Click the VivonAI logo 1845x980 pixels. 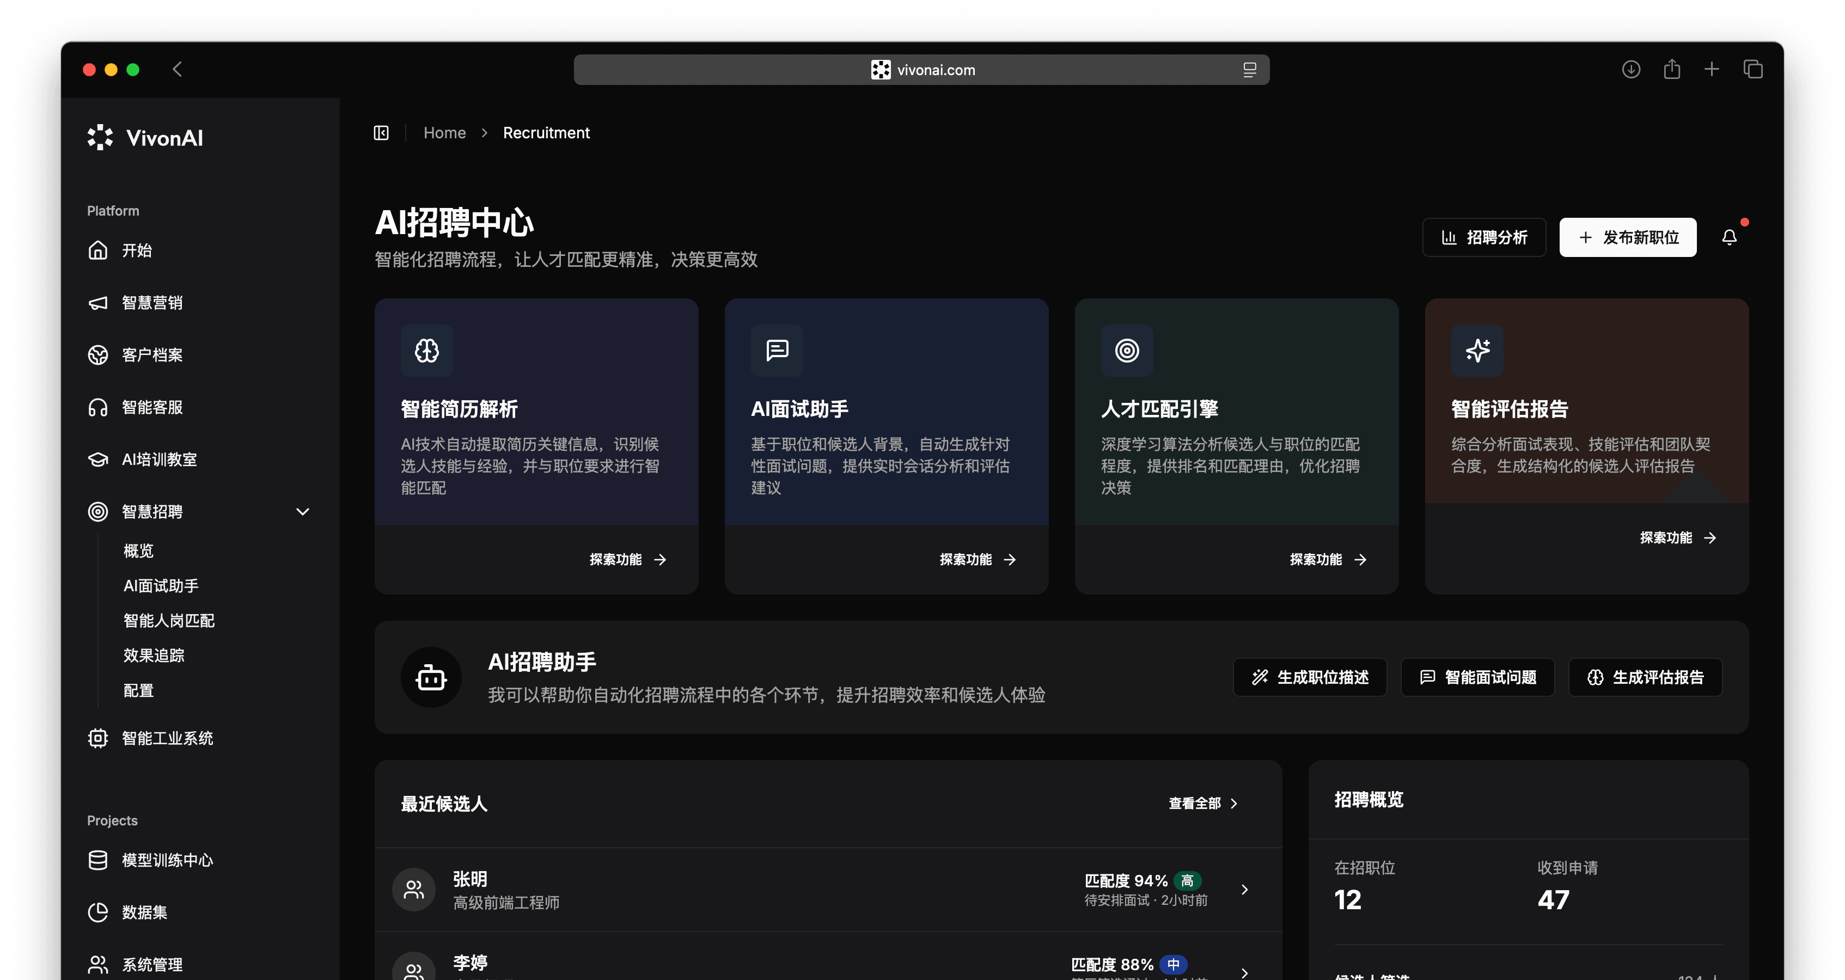(143, 137)
